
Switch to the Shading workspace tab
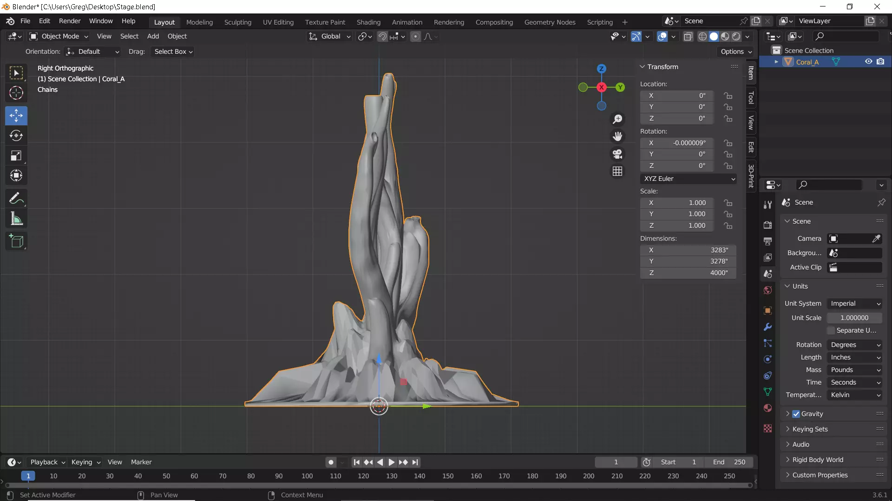pyautogui.click(x=368, y=22)
